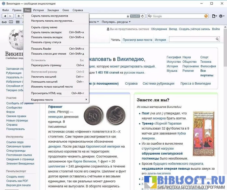Click the Reader button in address bar
Image resolution: width=227 pixels, height=190 pixels.
click(x=135, y=16)
